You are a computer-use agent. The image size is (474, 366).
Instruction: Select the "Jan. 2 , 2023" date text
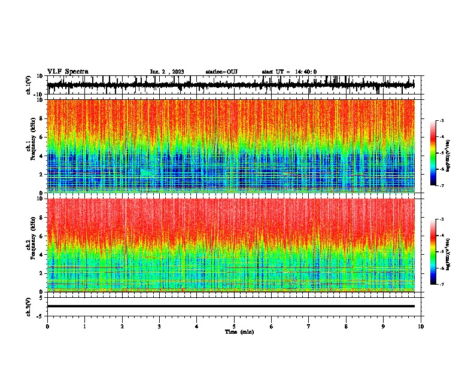pos(167,72)
